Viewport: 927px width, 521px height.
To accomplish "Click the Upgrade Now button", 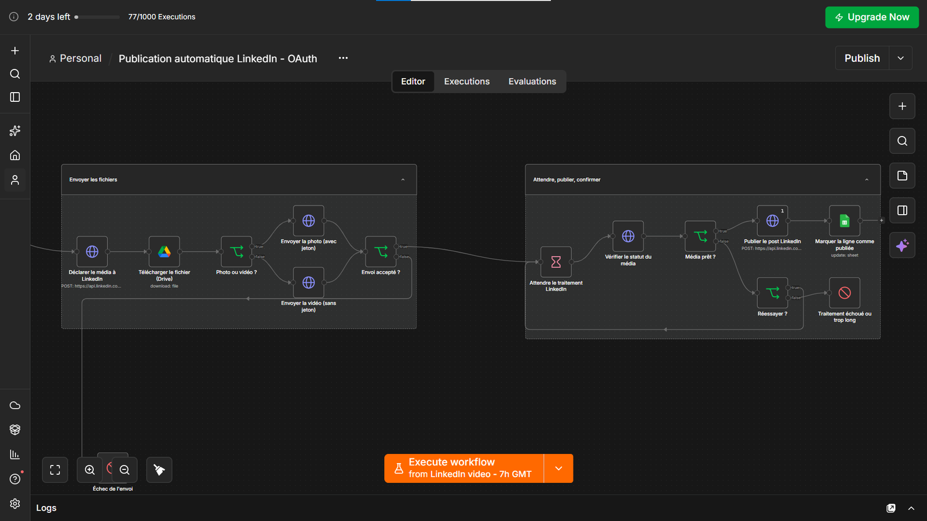I will click(872, 17).
